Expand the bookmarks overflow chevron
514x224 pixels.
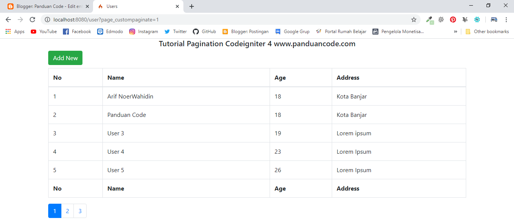[x=456, y=32]
